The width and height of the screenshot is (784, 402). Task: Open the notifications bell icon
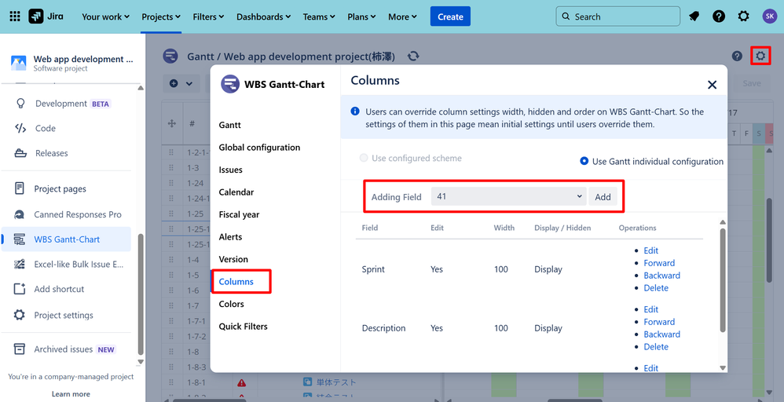pyautogui.click(x=694, y=16)
